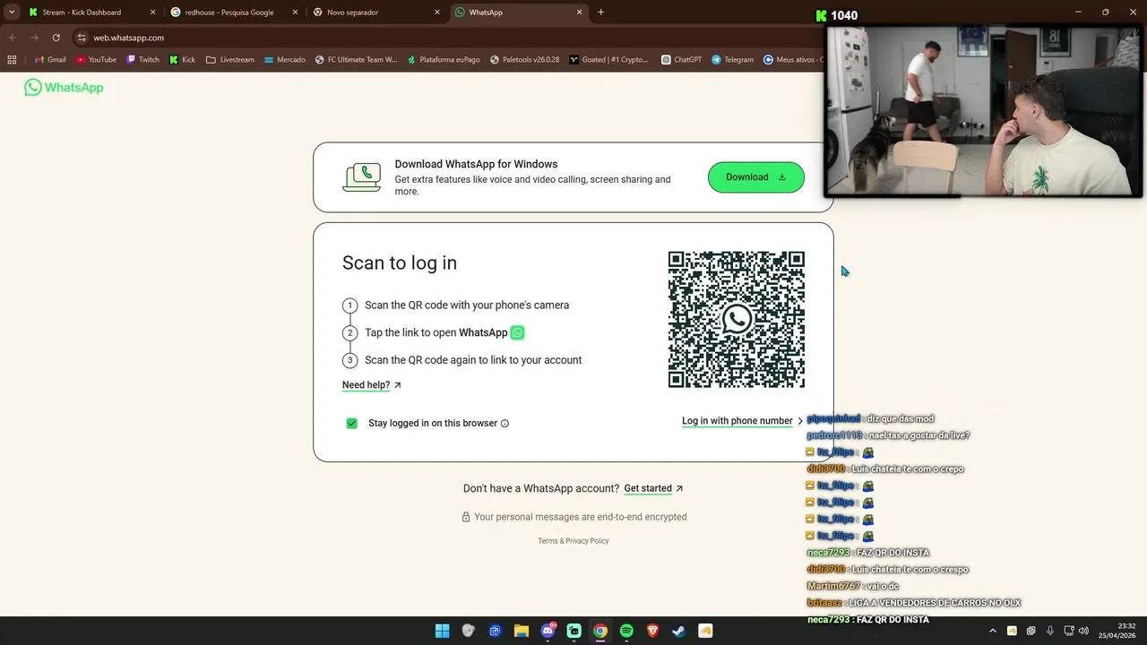
Task: Go back to previous page
Action: point(13,38)
